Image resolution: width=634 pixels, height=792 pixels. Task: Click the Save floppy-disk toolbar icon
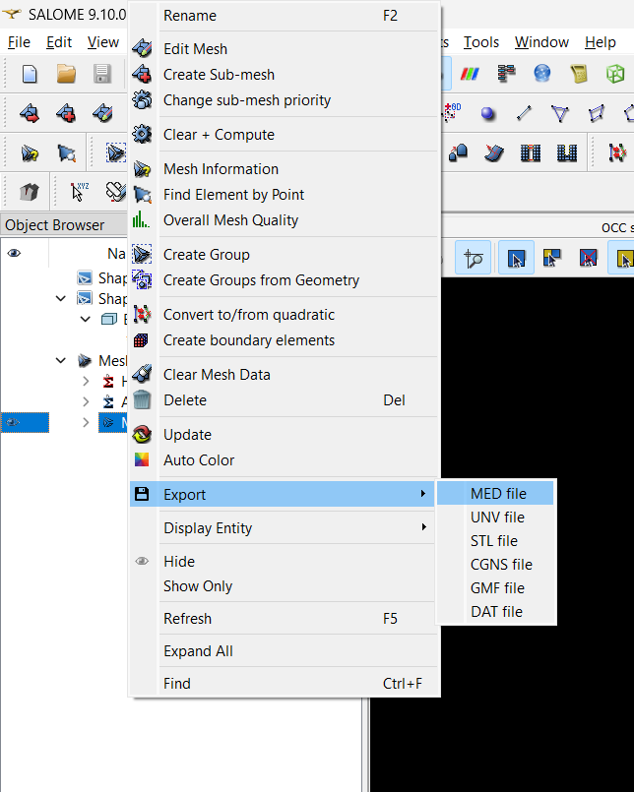point(102,74)
